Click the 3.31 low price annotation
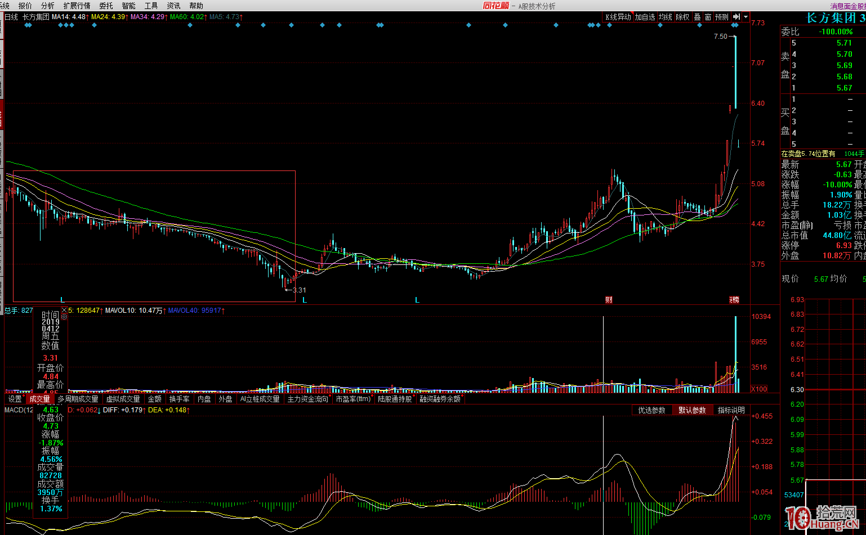 (x=300, y=290)
